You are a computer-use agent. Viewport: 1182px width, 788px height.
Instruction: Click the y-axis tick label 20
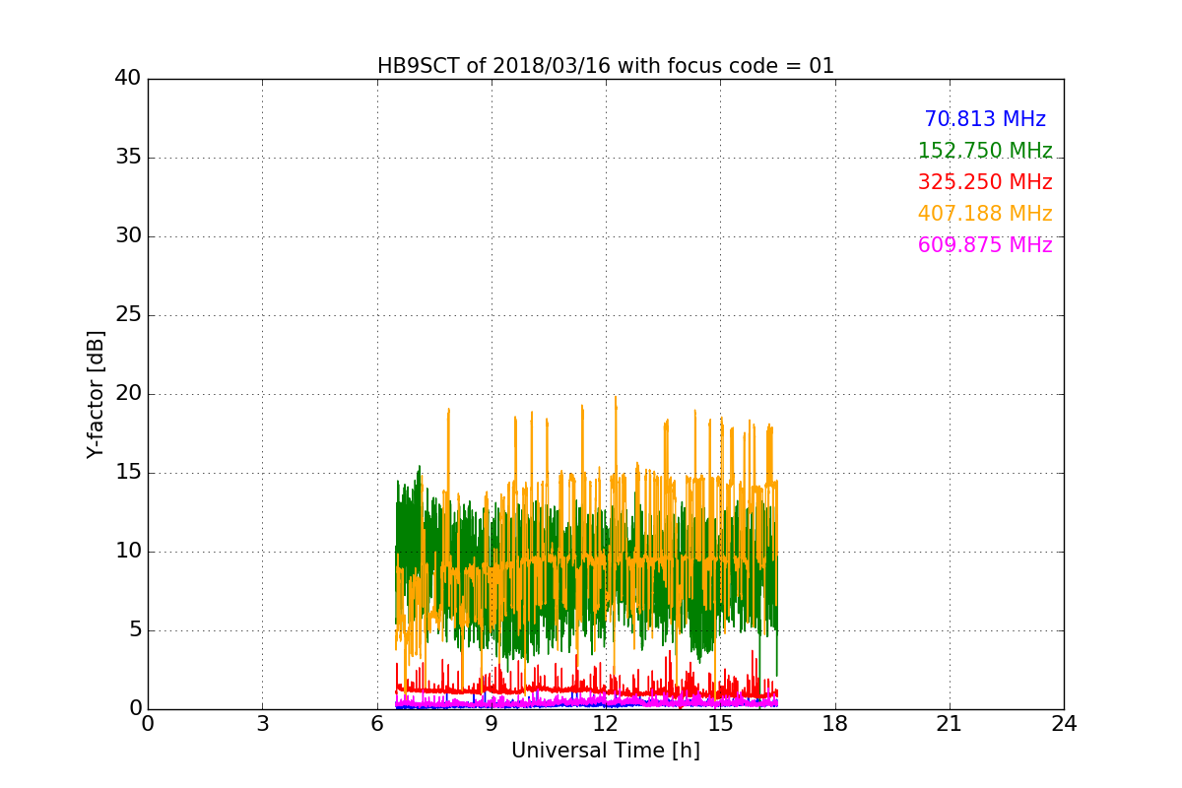pyautogui.click(x=128, y=394)
